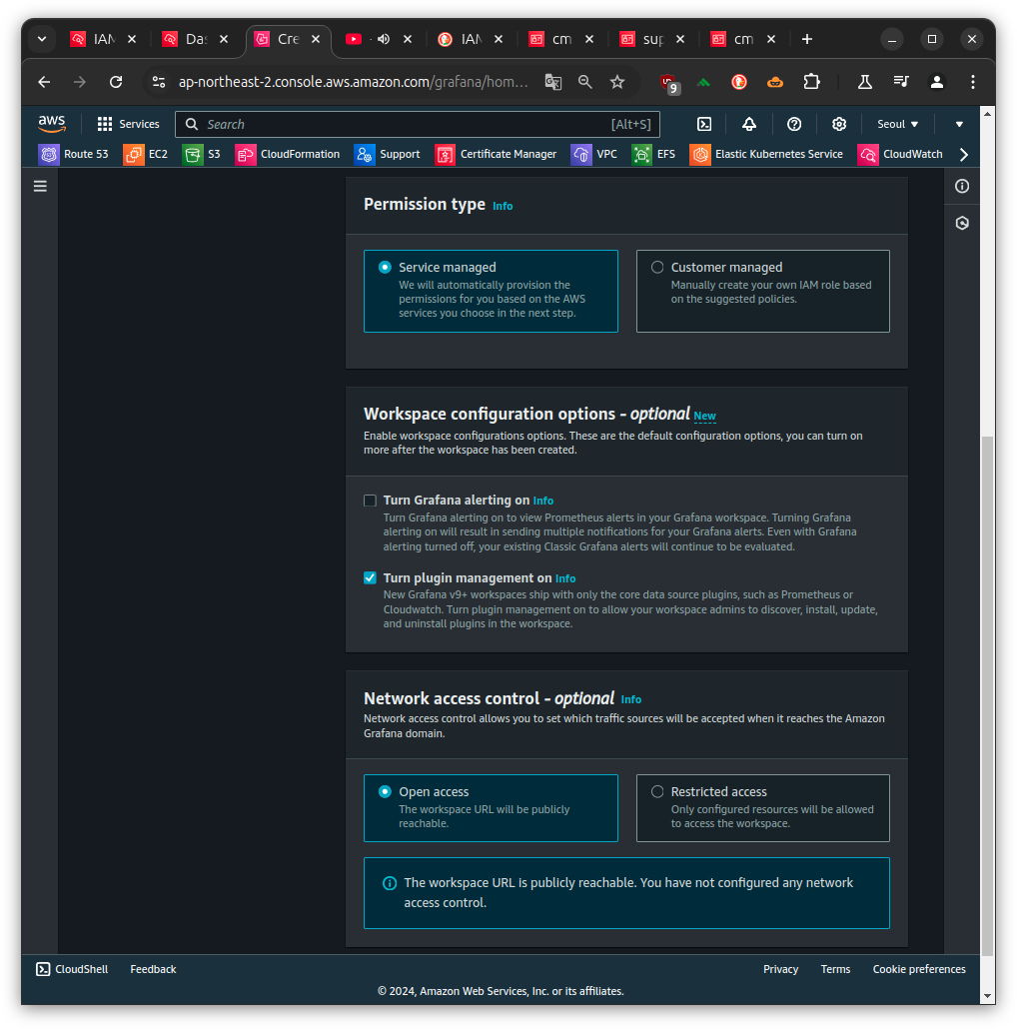The image size is (1017, 1029).
Task: Select the Open access network option
Action: (x=491, y=808)
